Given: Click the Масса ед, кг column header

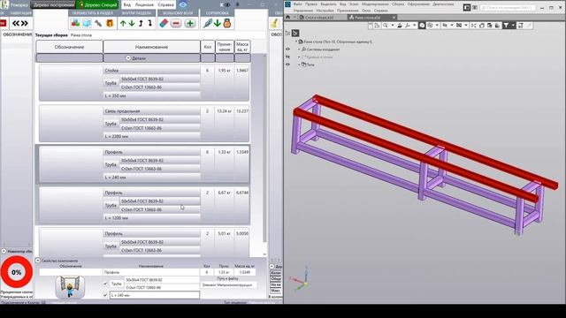Looking at the screenshot, I should (242, 47).
